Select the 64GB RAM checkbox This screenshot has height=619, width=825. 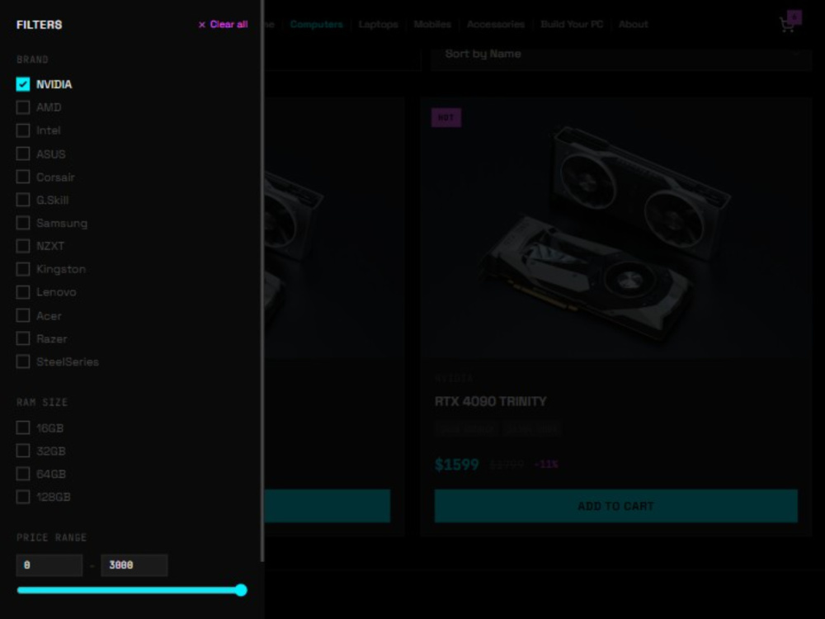(22, 474)
